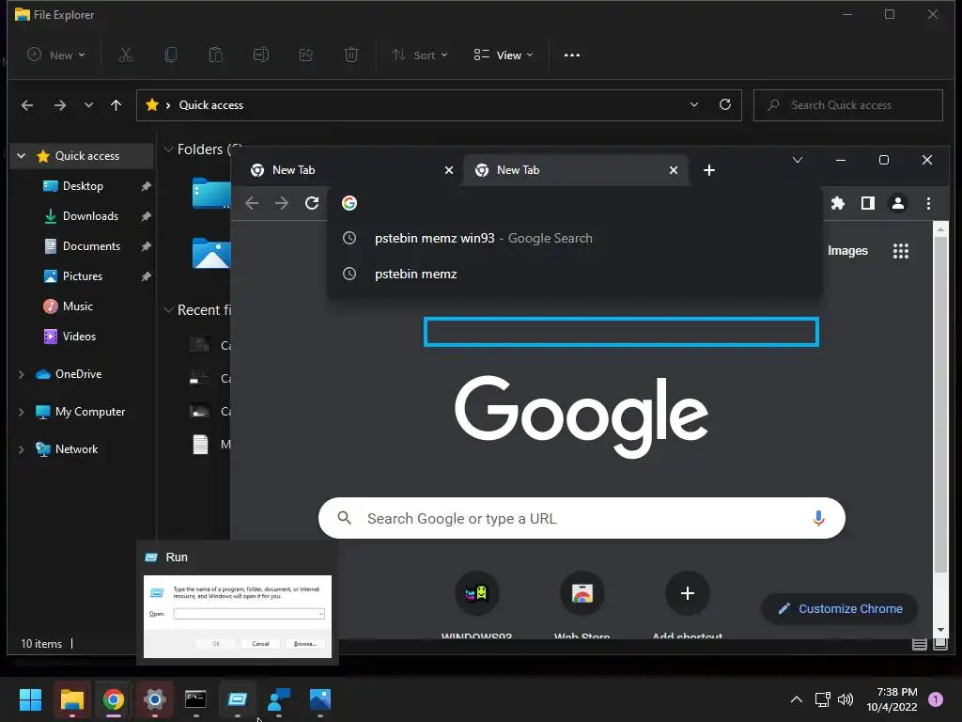This screenshot has height=722, width=962.
Task: Open the Sort dropdown in File Explorer
Action: pyautogui.click(x=420, y=55)
